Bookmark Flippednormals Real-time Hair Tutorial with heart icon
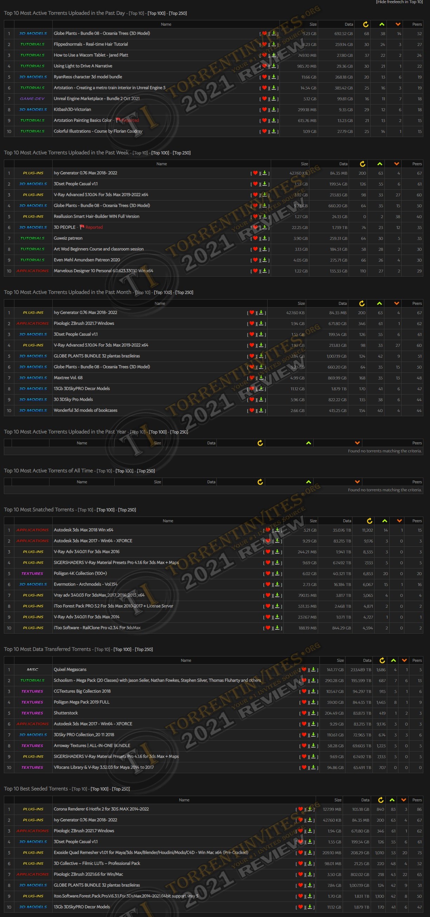 264,44
